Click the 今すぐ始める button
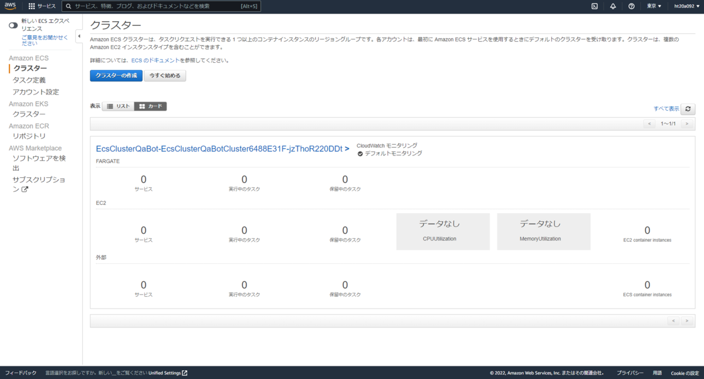 pos(165,76)
